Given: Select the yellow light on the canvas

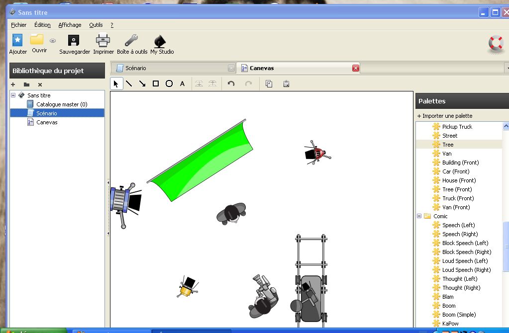Looking at the screenshot, I should 188,286.
